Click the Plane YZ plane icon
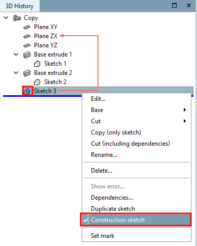This screenshot has height=246, width=197. (27, 45)
